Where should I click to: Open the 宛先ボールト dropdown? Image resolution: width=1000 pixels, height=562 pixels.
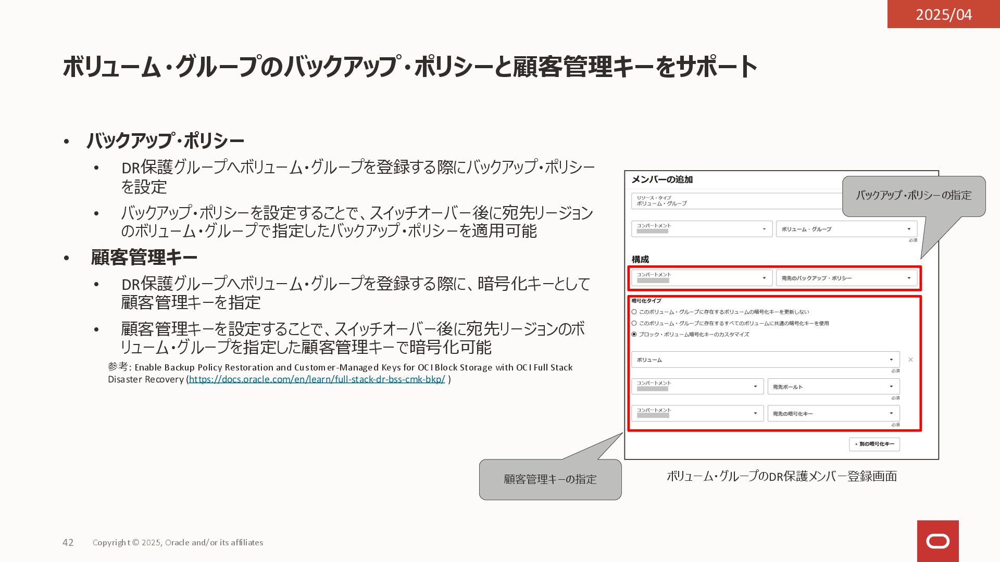[x=833, y=387]
